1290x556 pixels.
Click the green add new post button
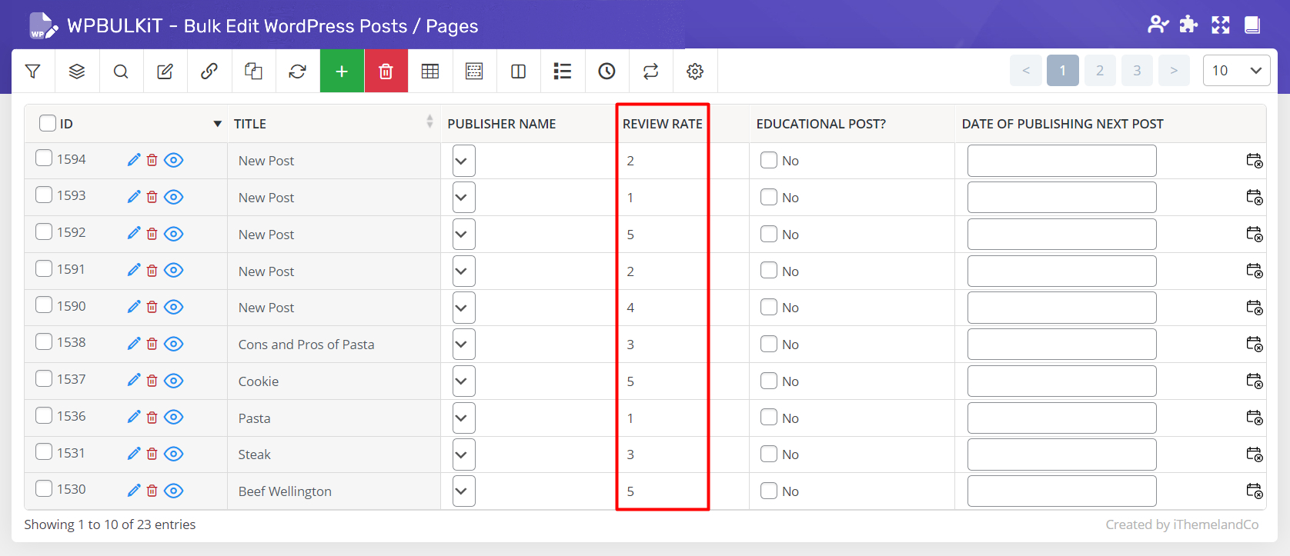pos(342,72)
